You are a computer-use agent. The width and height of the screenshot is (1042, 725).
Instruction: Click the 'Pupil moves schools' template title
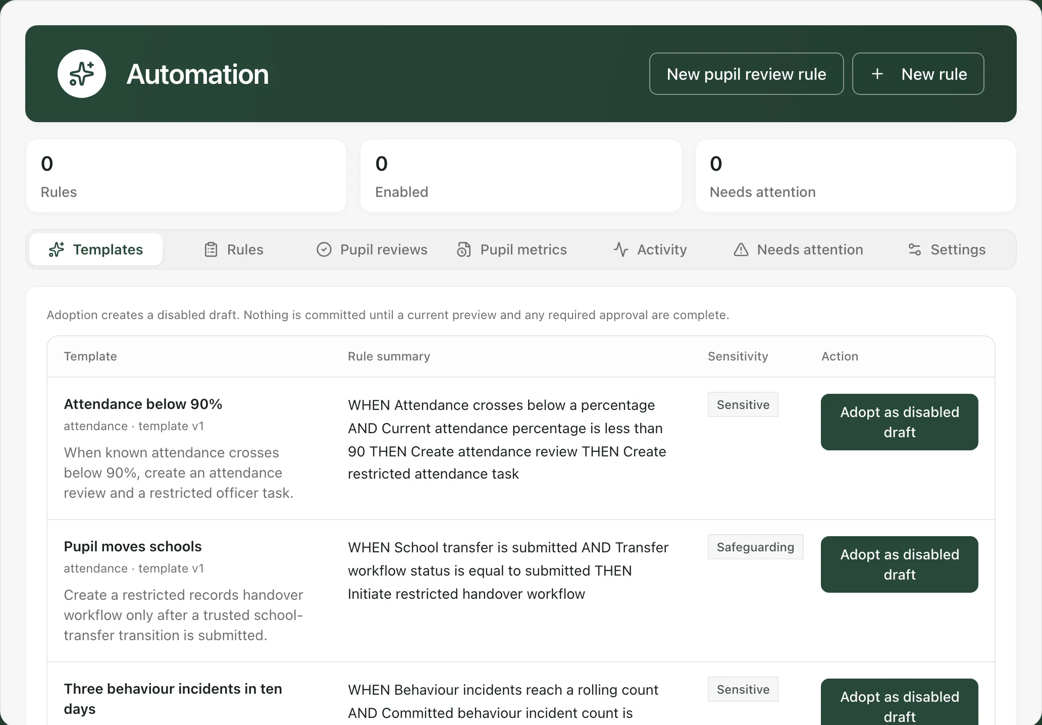point(132,546)
